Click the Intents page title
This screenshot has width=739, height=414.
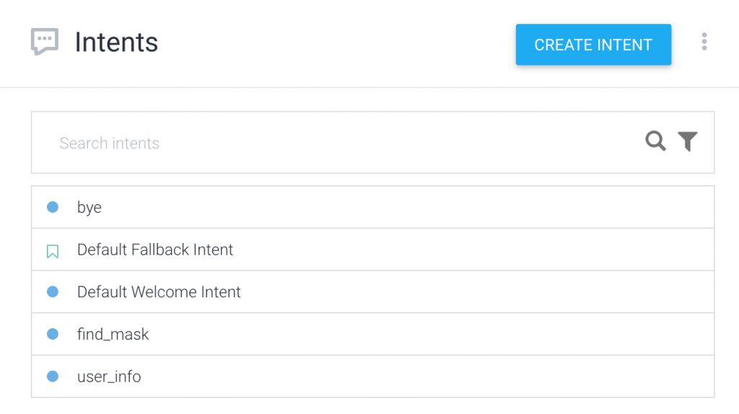click(116, 42)
